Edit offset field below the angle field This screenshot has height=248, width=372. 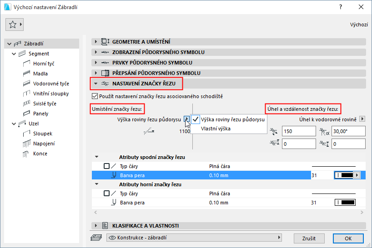[348, 144]
